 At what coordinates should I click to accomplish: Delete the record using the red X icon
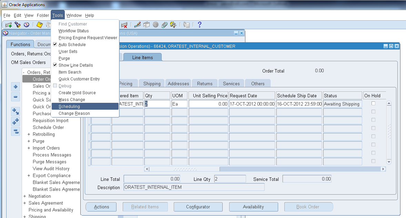(x=125, y=25)
